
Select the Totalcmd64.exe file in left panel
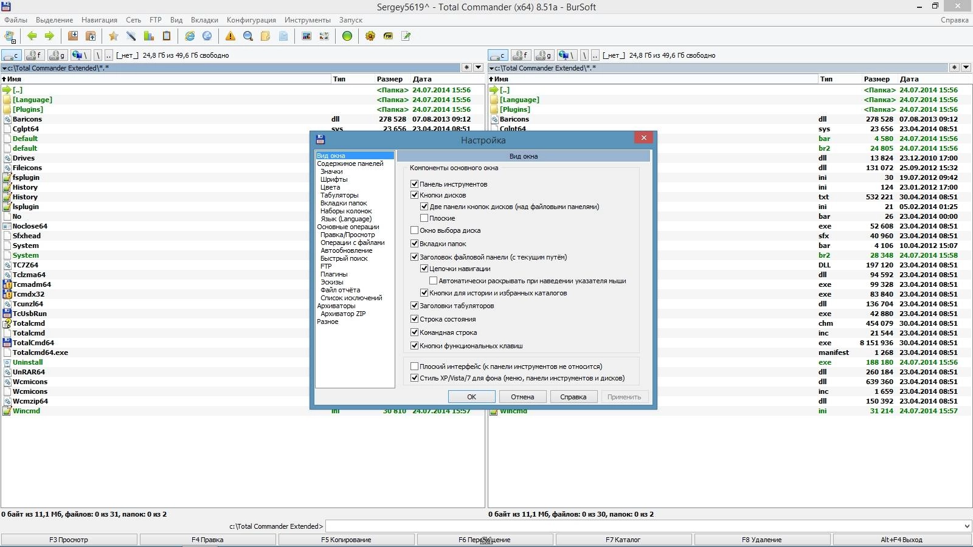[x=40, y=353]
